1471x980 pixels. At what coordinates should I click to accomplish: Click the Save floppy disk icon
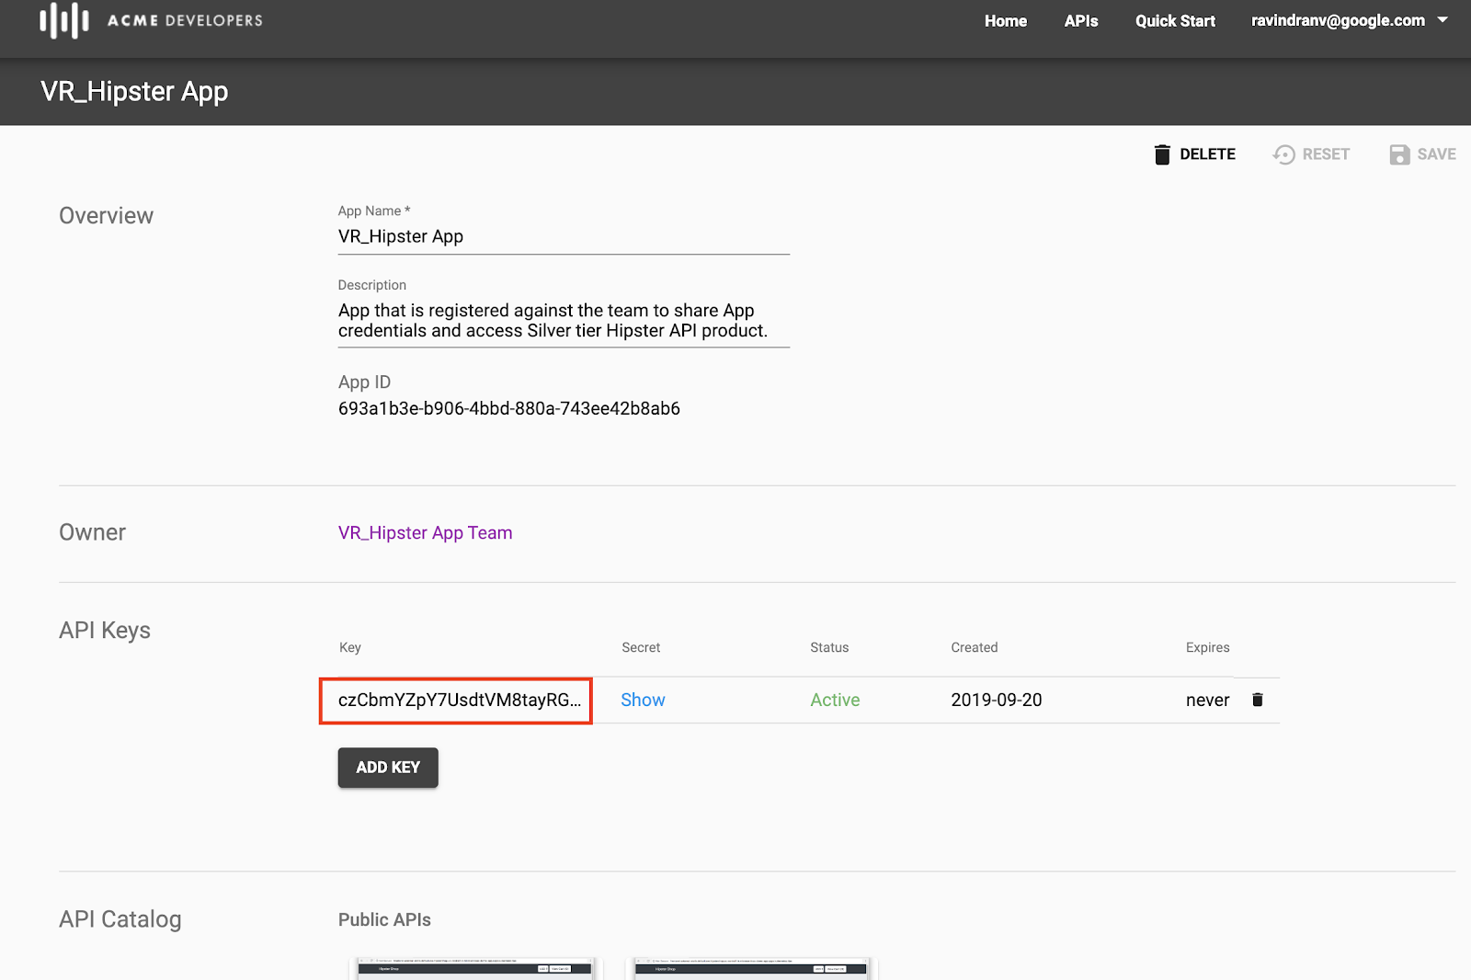pos(1399,154)
